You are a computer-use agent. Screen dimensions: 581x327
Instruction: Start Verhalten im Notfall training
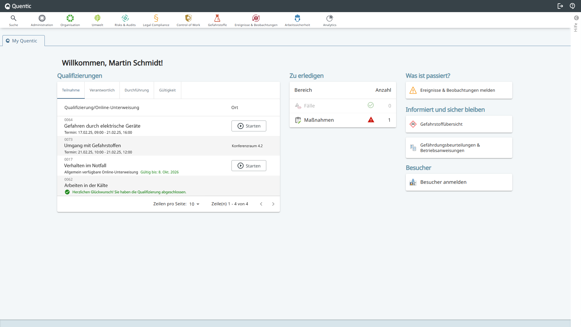[x=249, y=166]
